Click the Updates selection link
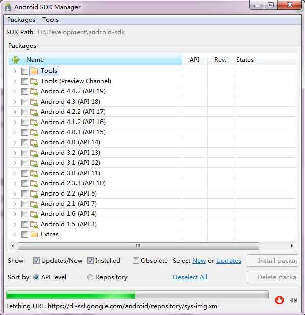The width and height of the screenshot is (305, 315). click(228, 261)
